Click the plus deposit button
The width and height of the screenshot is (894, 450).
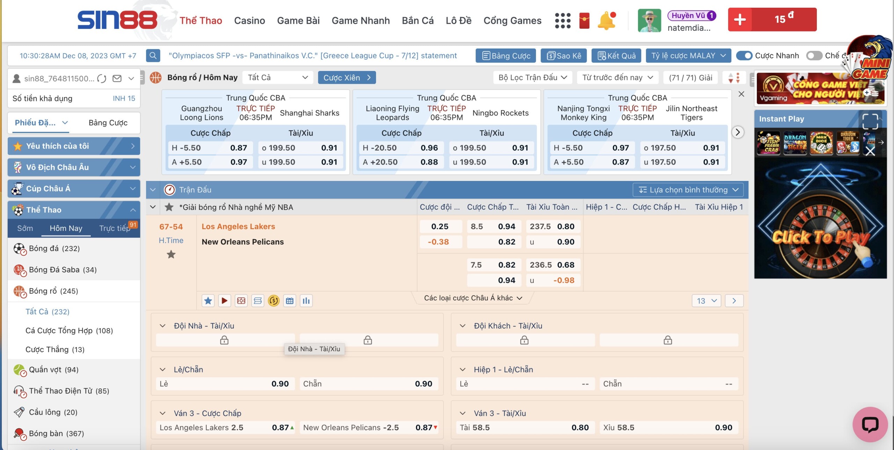[x=740, y=20]
